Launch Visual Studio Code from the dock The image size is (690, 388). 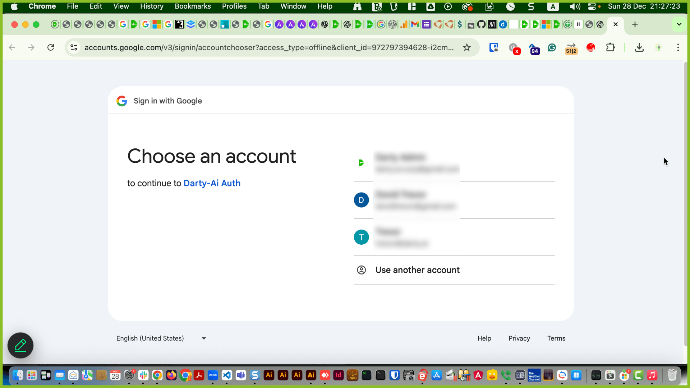coord(227,375)
